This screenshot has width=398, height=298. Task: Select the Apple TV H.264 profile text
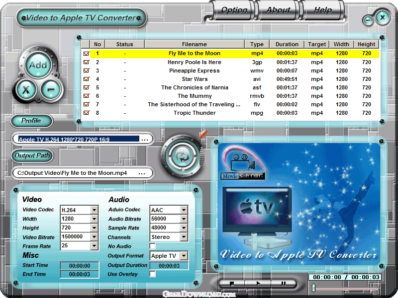click(79, 139)
